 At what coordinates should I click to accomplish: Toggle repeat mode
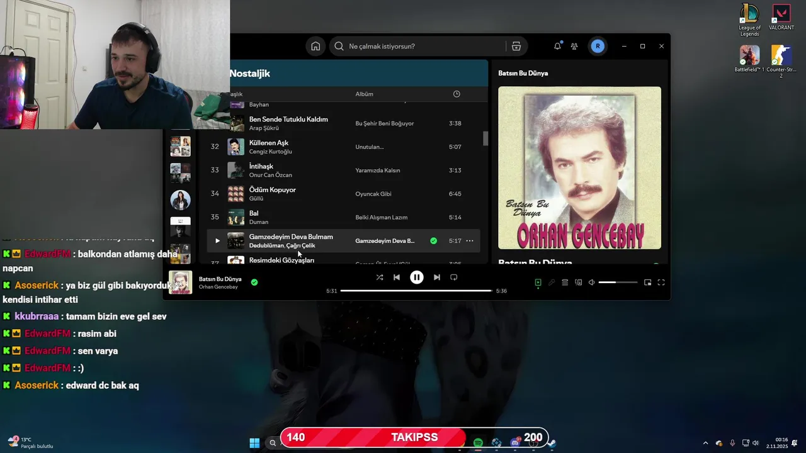(x=454, y=277)
